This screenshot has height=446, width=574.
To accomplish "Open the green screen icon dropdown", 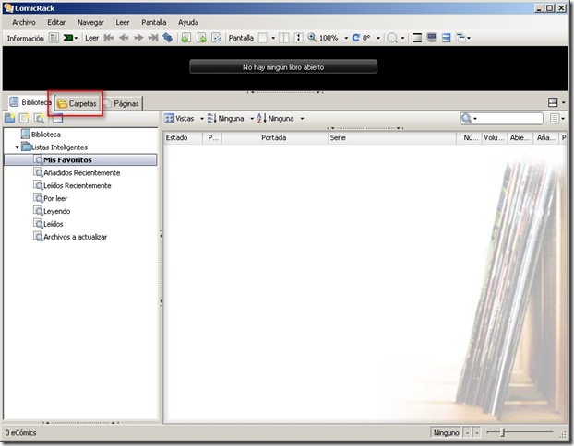I will point(77,38).
